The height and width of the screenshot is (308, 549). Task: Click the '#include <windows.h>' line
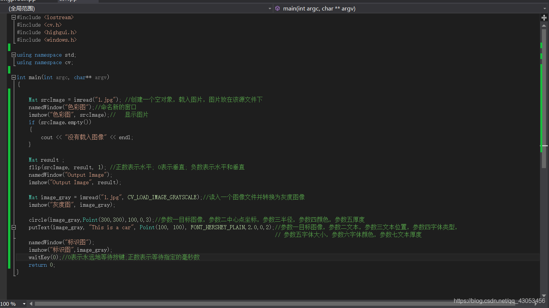(x=46, y=40)
